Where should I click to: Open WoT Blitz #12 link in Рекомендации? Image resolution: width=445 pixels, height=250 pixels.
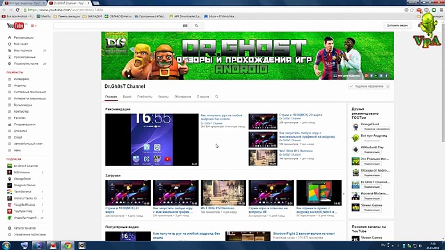296,151
